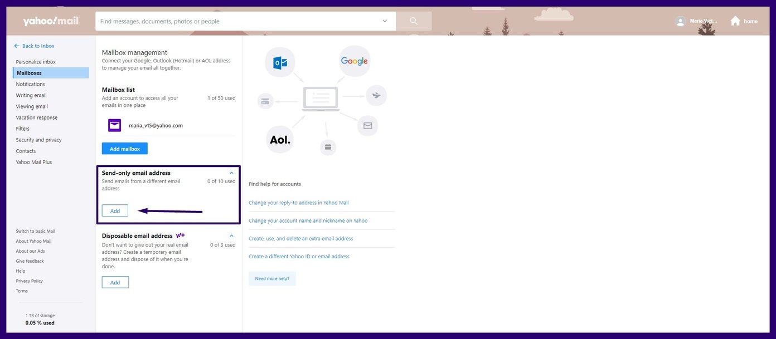Open Notifications settings
The width and height of the screenshot is (776, 339).
click(30, 84)
